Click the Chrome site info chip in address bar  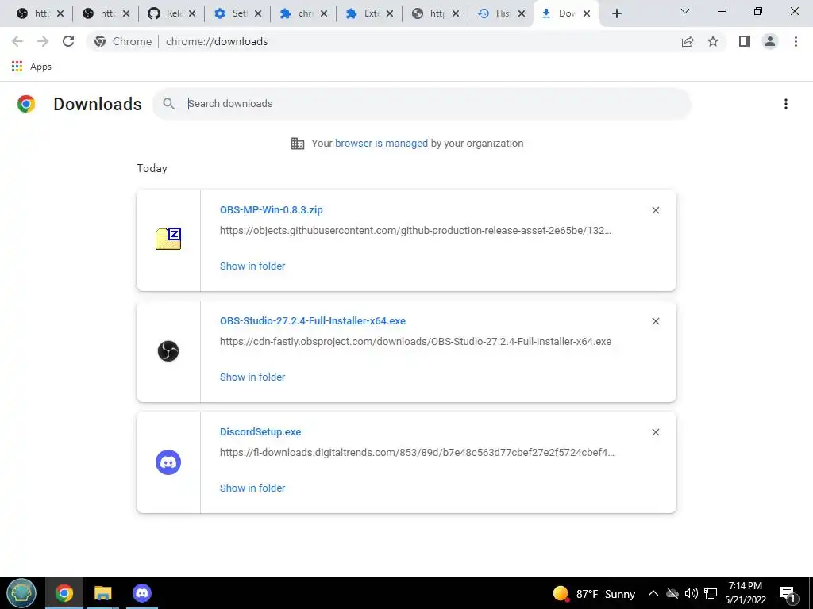(x=123, y=41)
